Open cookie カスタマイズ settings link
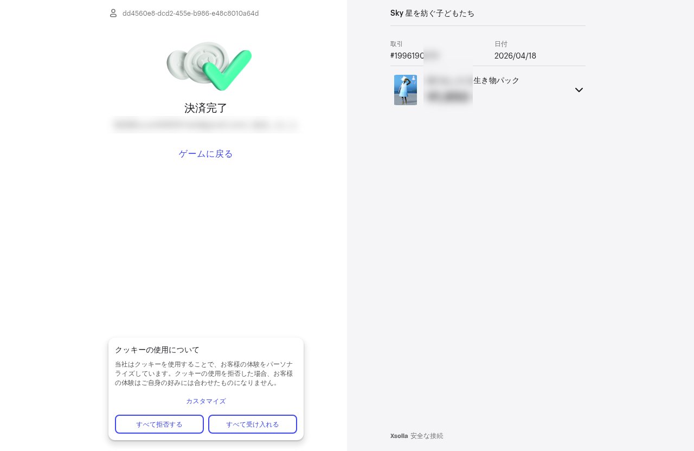 pyautogui.click(x=206, y=401)
